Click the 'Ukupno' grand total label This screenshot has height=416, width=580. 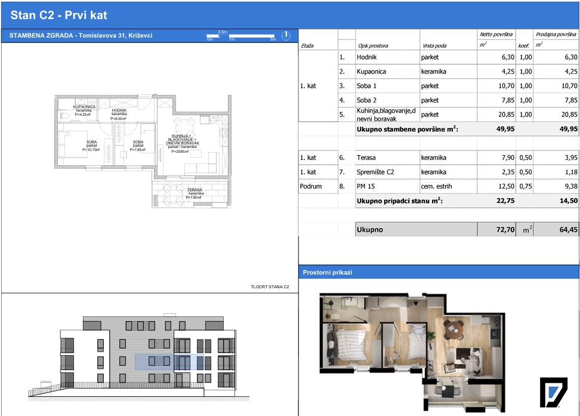(x=369, y=230)
